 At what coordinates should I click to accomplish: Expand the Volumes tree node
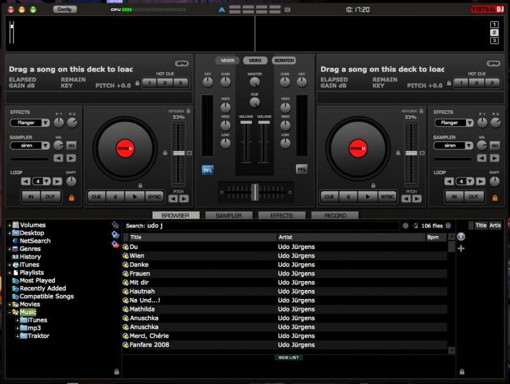[x=10, y=225]
